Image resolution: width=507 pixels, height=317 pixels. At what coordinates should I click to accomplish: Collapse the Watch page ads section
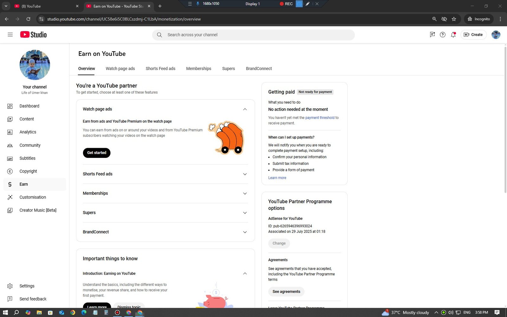(x=245, y=109)
